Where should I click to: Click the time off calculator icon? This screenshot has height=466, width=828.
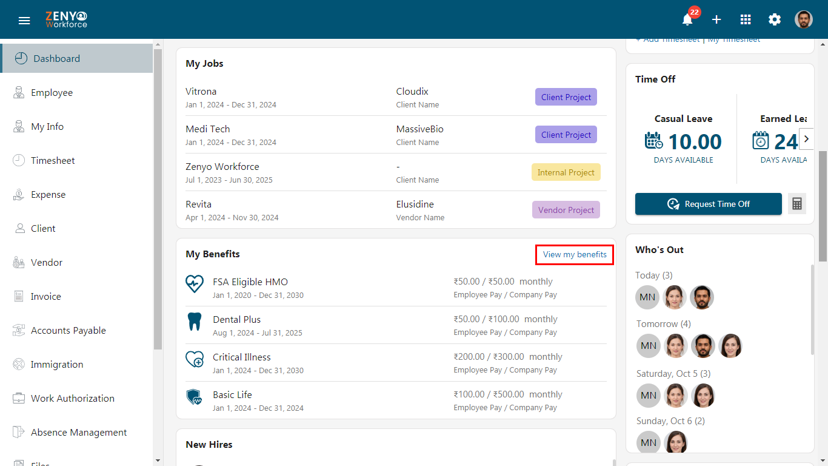[797, 204]
